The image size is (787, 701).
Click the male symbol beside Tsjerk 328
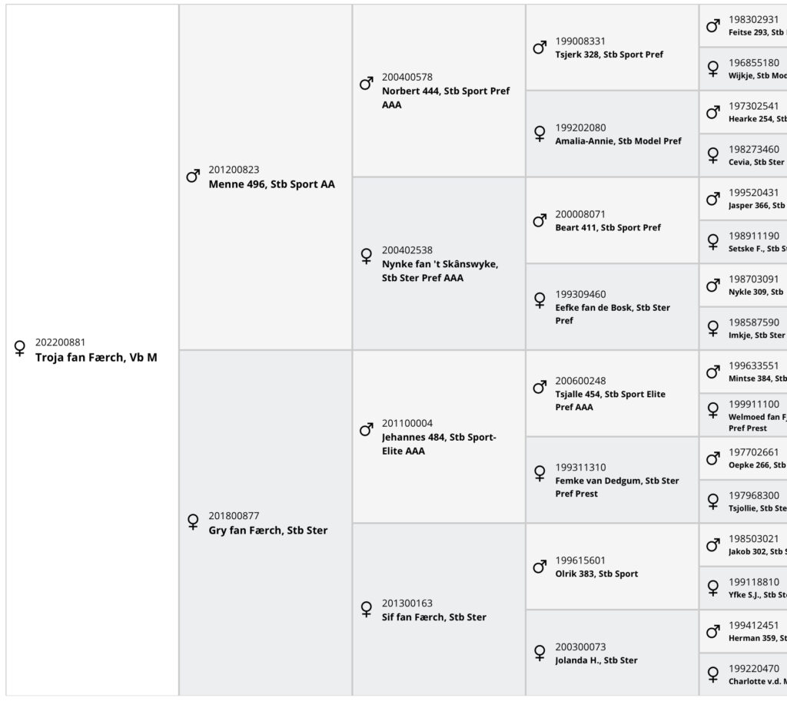pos(539,47)
